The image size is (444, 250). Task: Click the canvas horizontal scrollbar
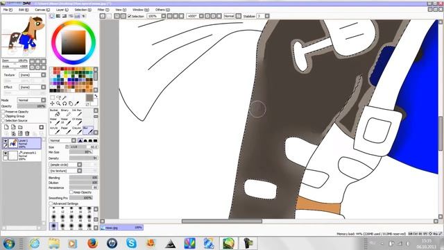[x=222, y=222]
